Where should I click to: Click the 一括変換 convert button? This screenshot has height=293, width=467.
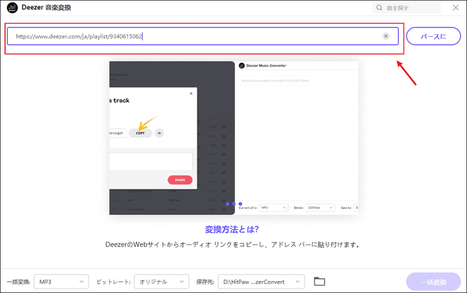click(433, 282)
